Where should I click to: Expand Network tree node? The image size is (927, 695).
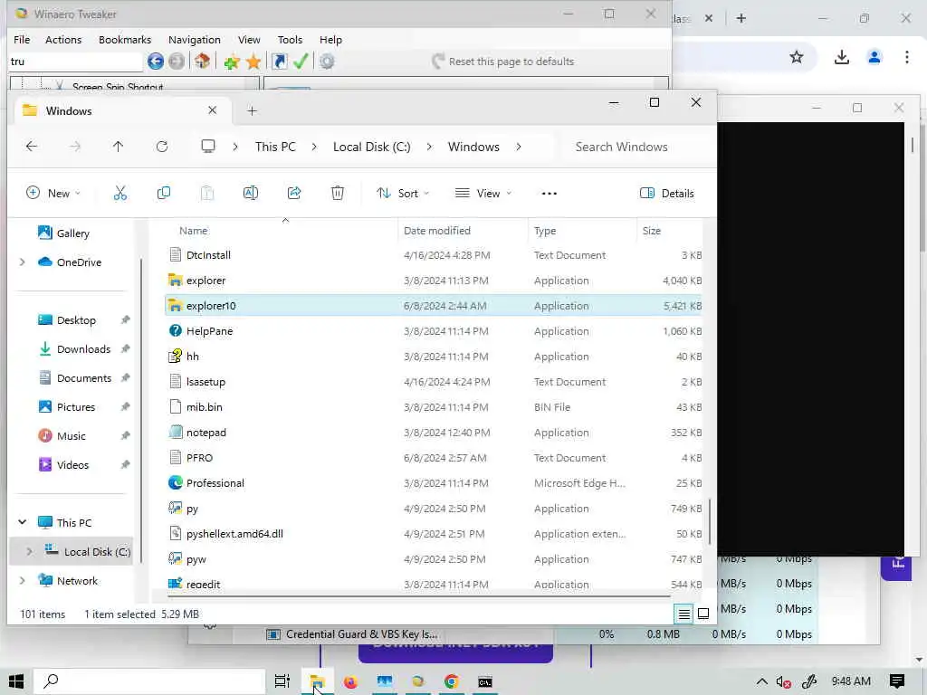pos(23,580)
